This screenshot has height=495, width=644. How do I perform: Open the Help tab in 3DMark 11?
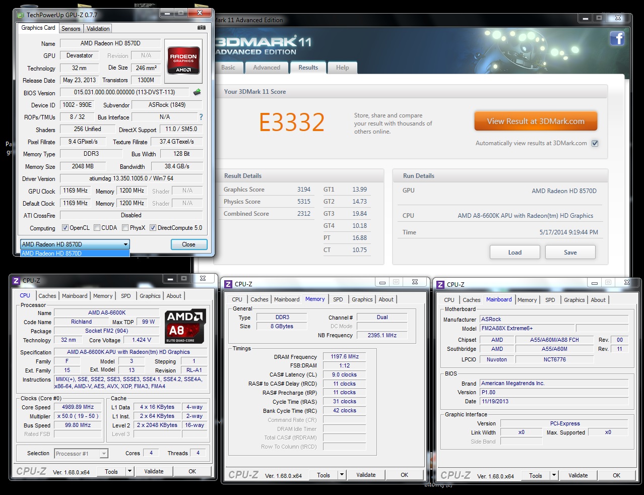(x=343, y=68)
